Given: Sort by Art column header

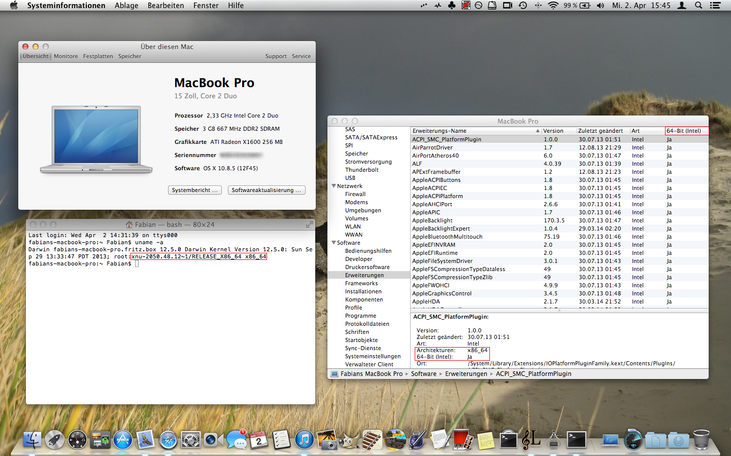Looking at the screenshot, I should pos(647,131).
